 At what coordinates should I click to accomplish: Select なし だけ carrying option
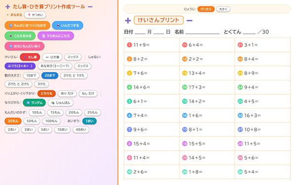point(88,93)
